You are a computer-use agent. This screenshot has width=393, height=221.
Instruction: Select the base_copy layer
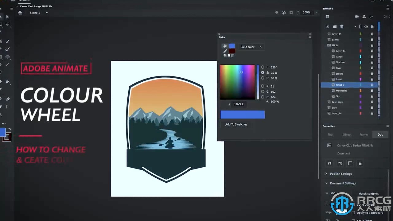pyautogui.click(x=349, y=102)
